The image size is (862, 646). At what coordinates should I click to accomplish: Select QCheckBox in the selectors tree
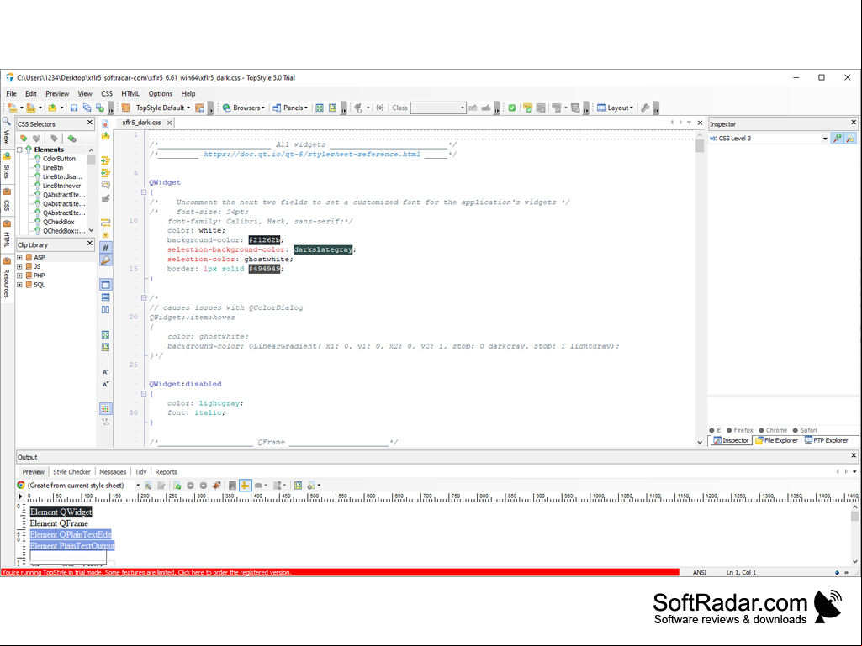[58, 222]
